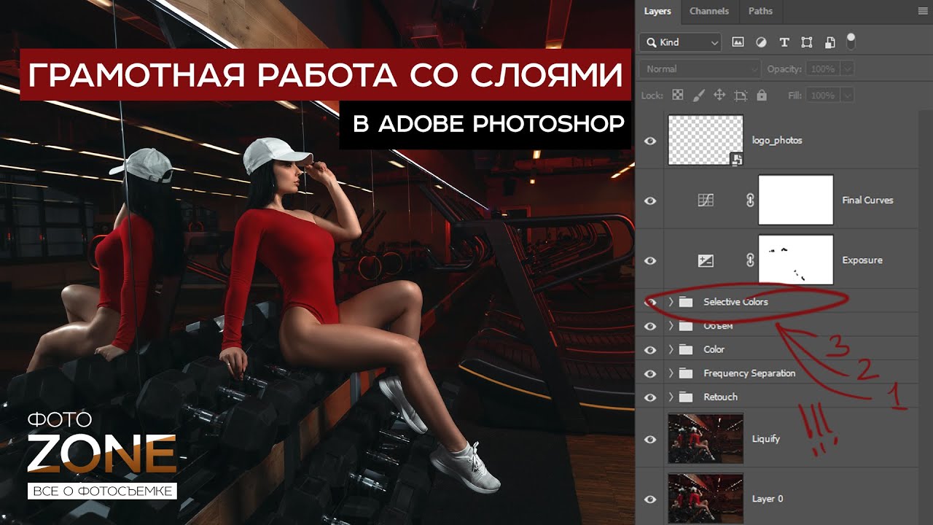Click the "logo_photos" layer name
933x525 pixels.
coord(777,140)
